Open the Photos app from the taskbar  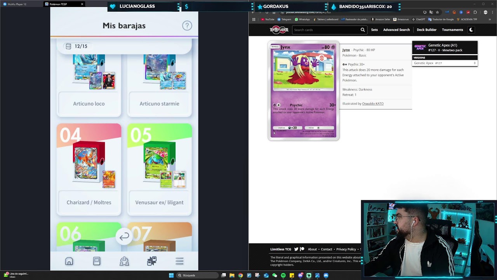point(317,275)
